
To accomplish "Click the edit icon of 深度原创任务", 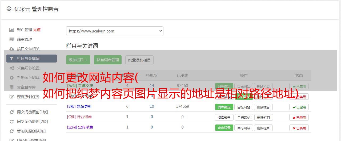I will (x=11, y=97).
